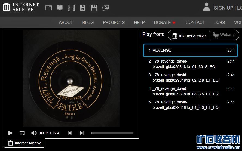Viewport: 242px width, 151px height.
Task: Open the ABOUT menu item
Action: (x=66, y=23)
